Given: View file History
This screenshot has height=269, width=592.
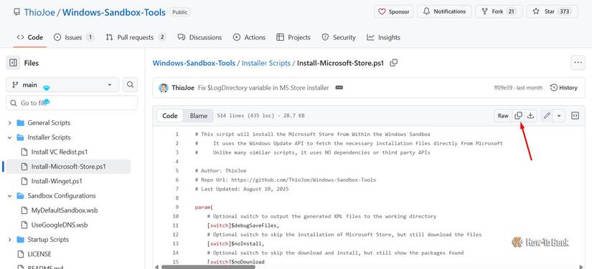Looking at the screenshot, I should 564,88.
